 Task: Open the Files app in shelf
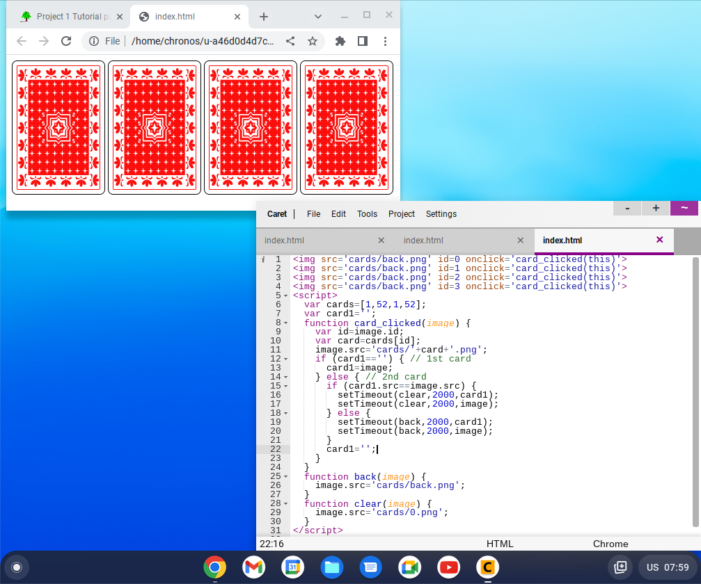(x=331, y=567)
